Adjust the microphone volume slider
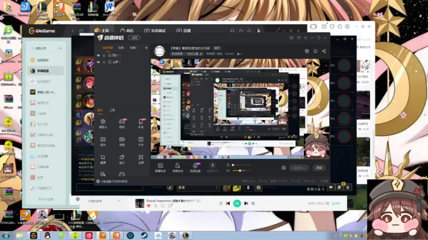 point(241,165)
